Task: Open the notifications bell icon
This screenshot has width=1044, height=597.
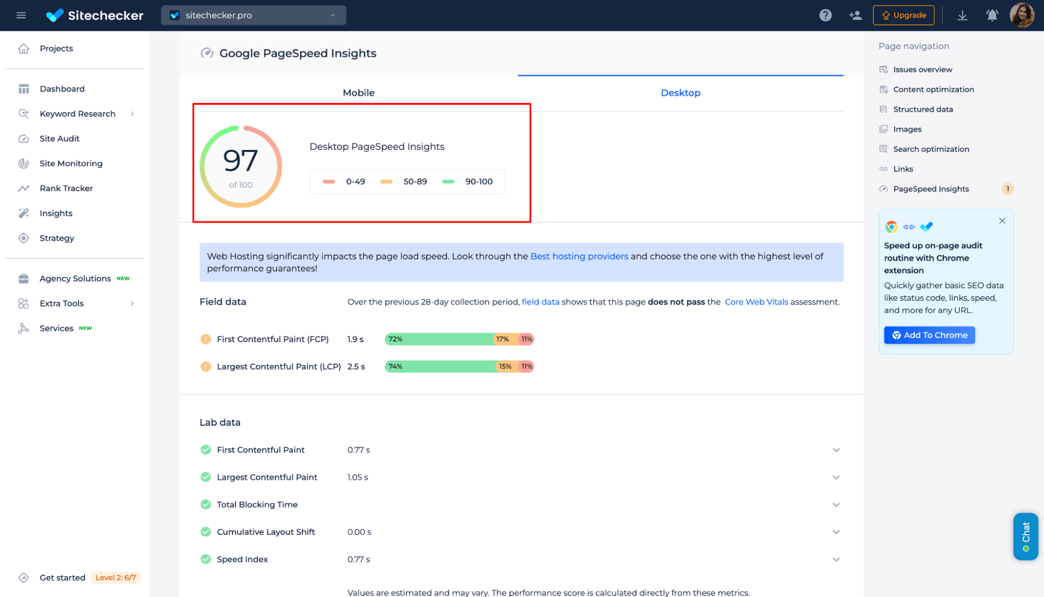Action: tap(992, 15)
